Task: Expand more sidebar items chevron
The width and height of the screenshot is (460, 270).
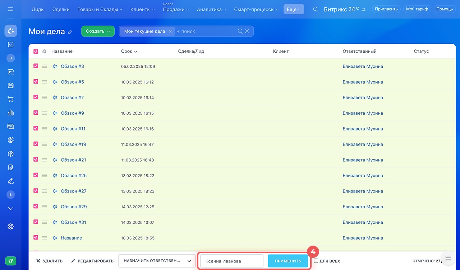Action: pos(10,208)
